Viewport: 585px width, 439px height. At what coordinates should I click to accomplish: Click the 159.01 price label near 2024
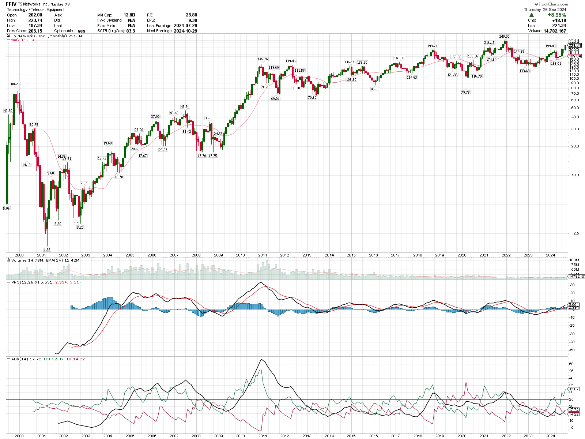(x=556, y=64)
